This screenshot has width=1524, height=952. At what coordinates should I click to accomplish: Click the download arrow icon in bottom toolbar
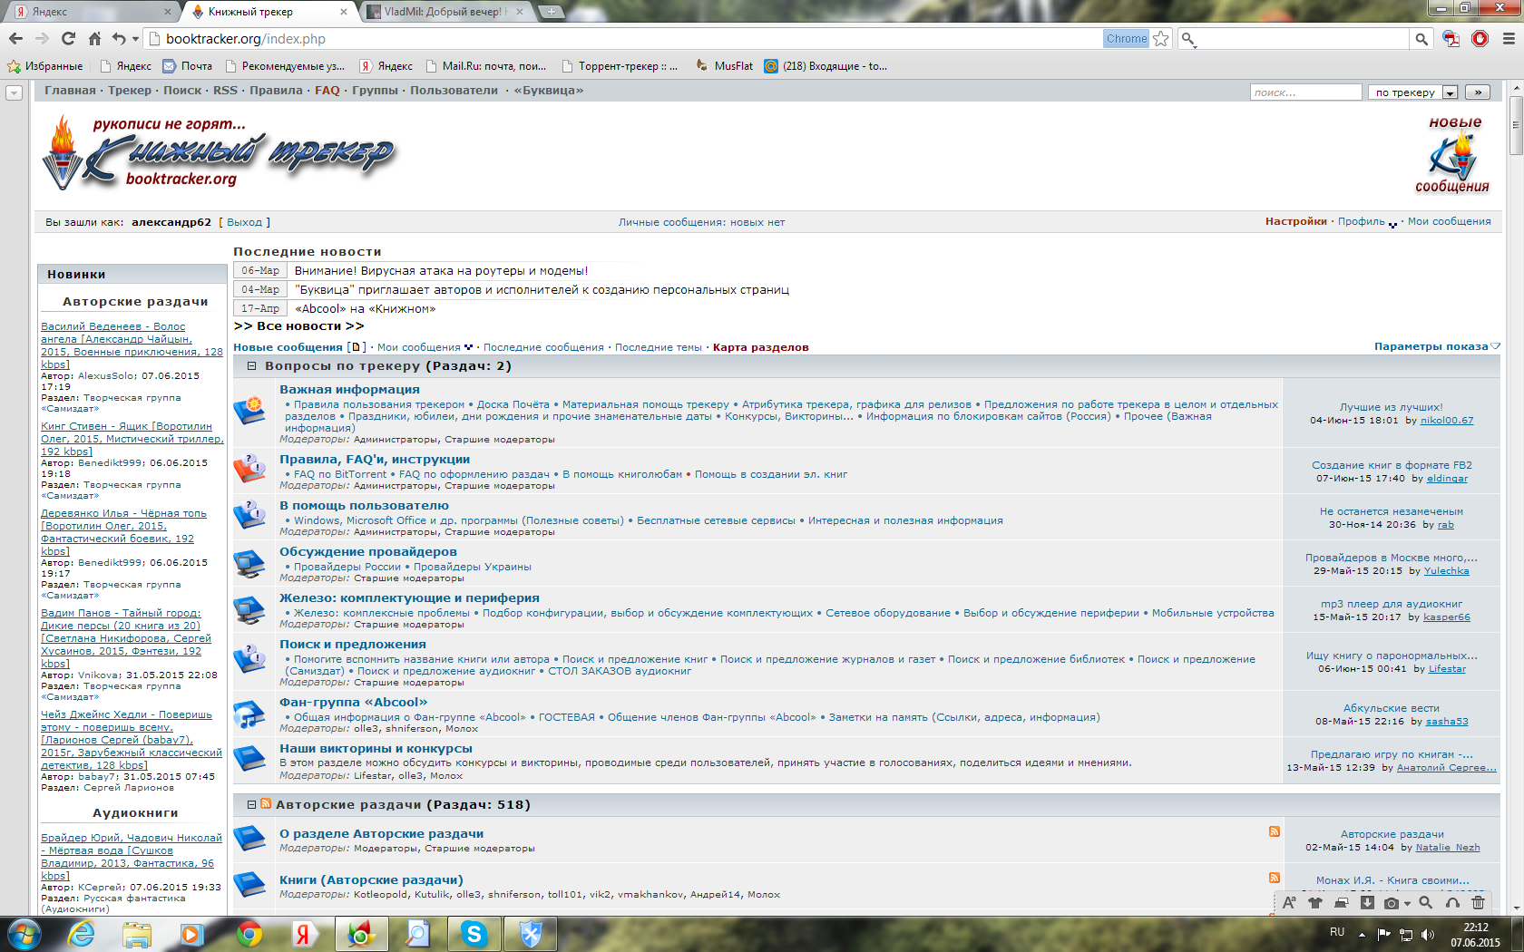1367,902
